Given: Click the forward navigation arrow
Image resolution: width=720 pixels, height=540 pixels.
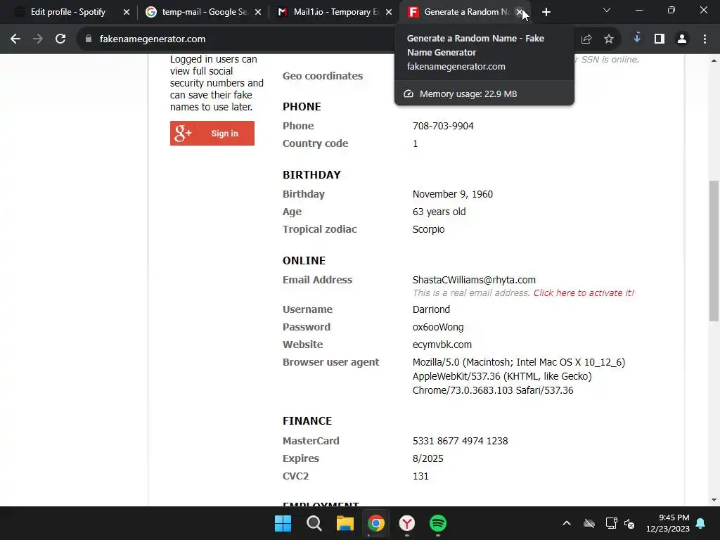Looking at the screenshot, I should point(38,39).
